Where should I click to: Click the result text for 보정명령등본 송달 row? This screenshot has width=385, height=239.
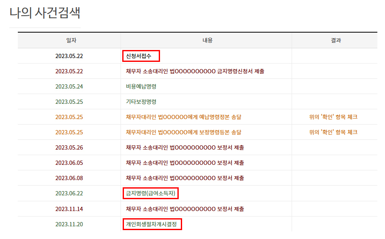(333, 132)
